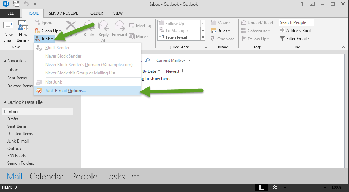Open the Rules dropdown
This screenshot has width=349, height=192.
coord(221,31)
